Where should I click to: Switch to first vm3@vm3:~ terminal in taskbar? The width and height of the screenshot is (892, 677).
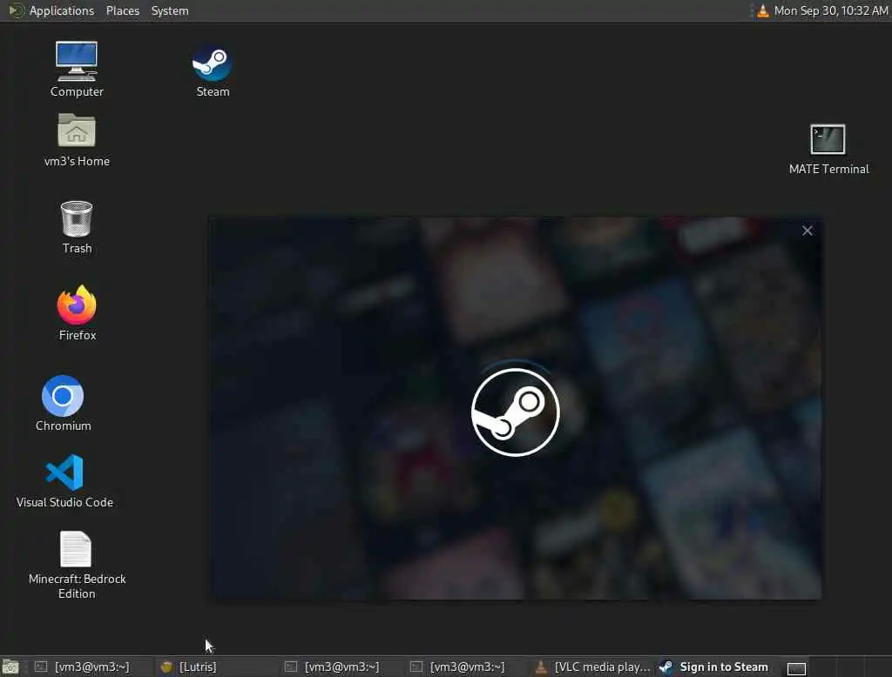(91, 667)
